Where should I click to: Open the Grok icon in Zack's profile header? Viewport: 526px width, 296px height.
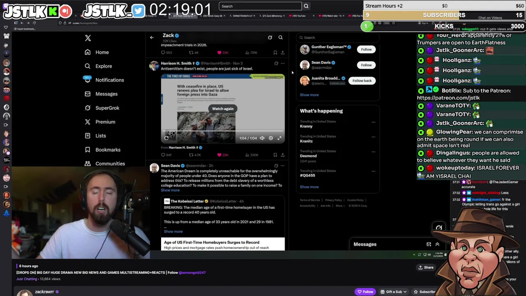click(270, 37)
